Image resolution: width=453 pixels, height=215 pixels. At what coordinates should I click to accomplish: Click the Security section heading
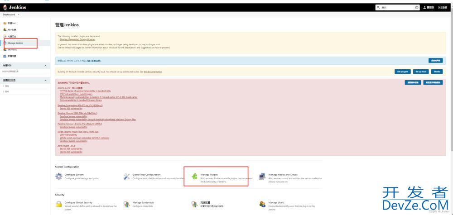59,195
